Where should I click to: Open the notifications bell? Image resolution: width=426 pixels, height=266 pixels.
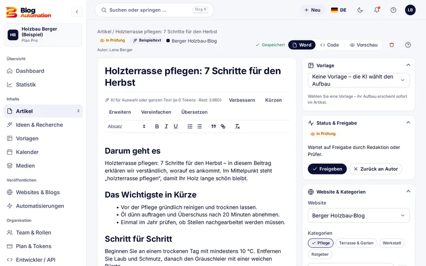pos(376,10)
